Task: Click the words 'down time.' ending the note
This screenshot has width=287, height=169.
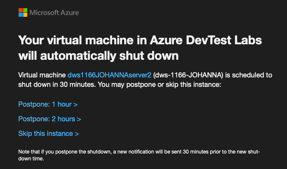Action: click(x=31, y=159)
